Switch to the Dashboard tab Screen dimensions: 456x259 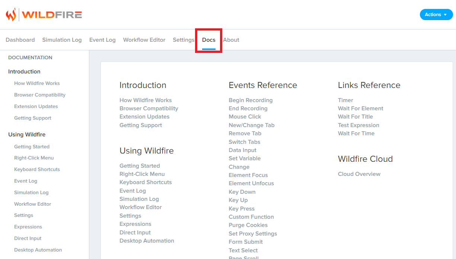20,40
